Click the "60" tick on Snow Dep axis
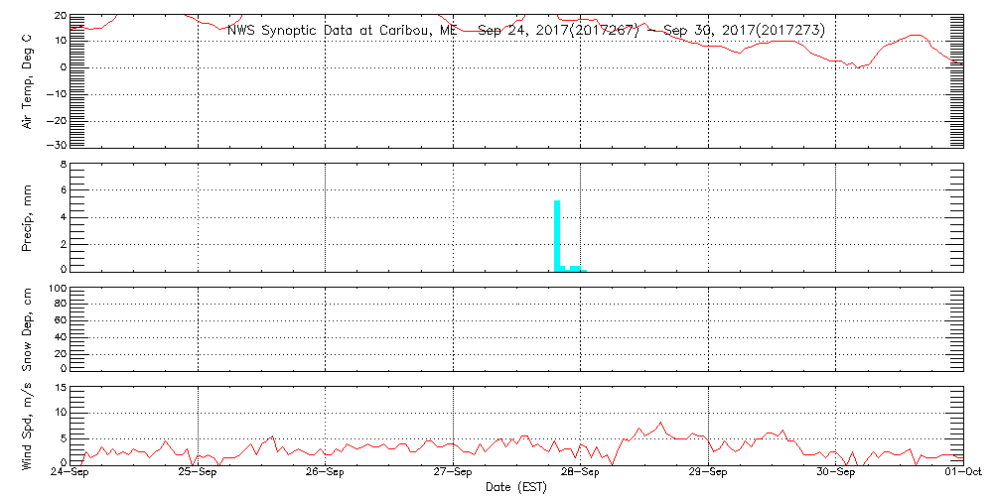993x496 pixels. point(59,320)
